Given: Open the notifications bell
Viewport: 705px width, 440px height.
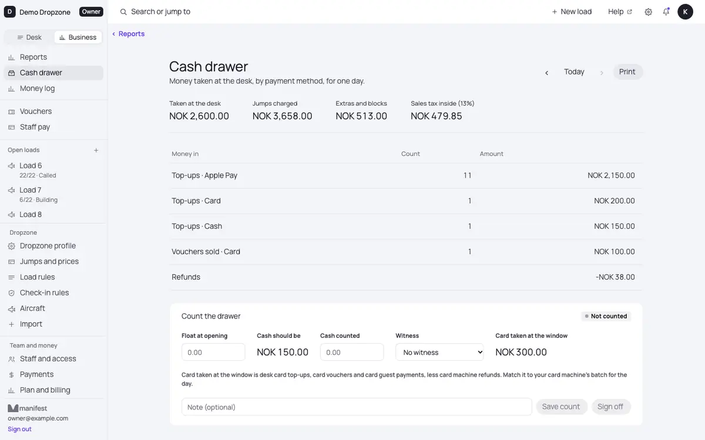Looking at the screenshot, I should point(666,12).
